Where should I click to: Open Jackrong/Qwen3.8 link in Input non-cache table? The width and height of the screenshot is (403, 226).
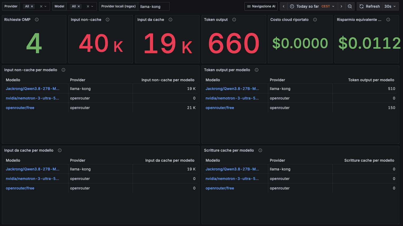(x=33, y=89)
